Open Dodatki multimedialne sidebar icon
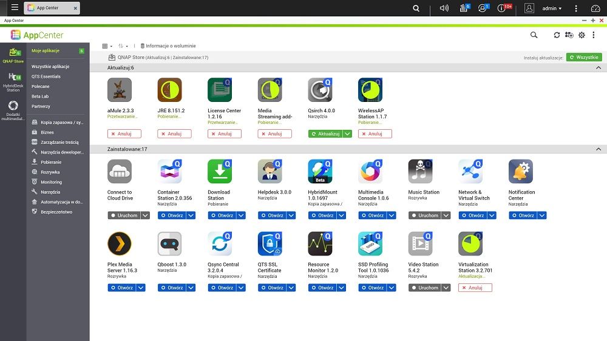Viewport: 607px width, 341px height. (13, 110)
